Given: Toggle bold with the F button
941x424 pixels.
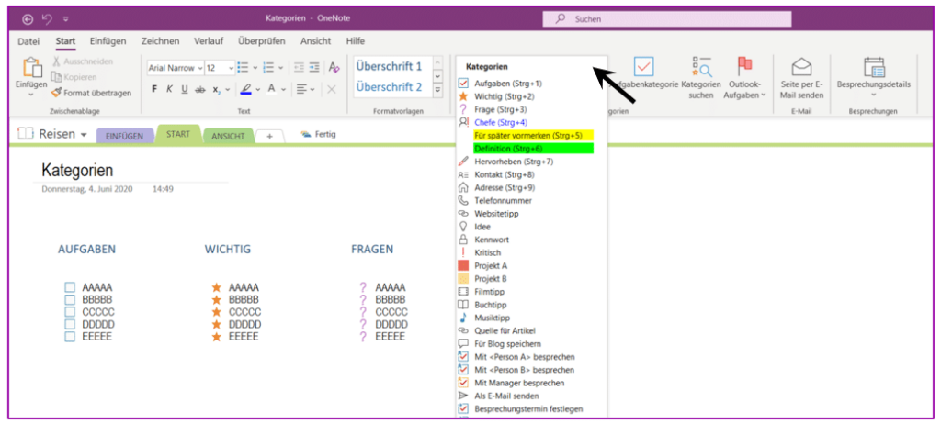Looking at the screenshot, I should click(x=154, y=89).
